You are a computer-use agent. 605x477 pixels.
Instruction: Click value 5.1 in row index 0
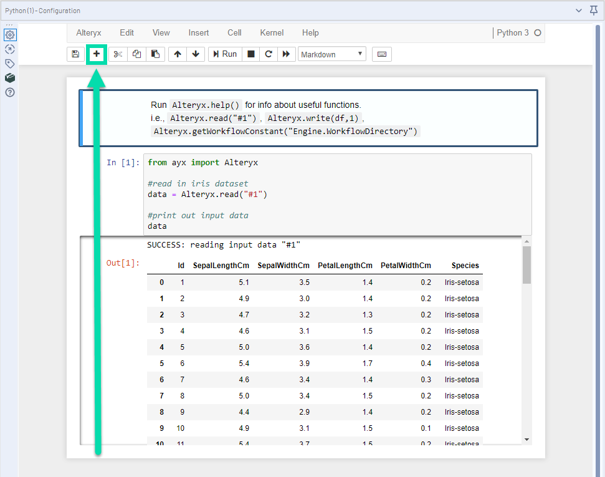coord(244,282)
